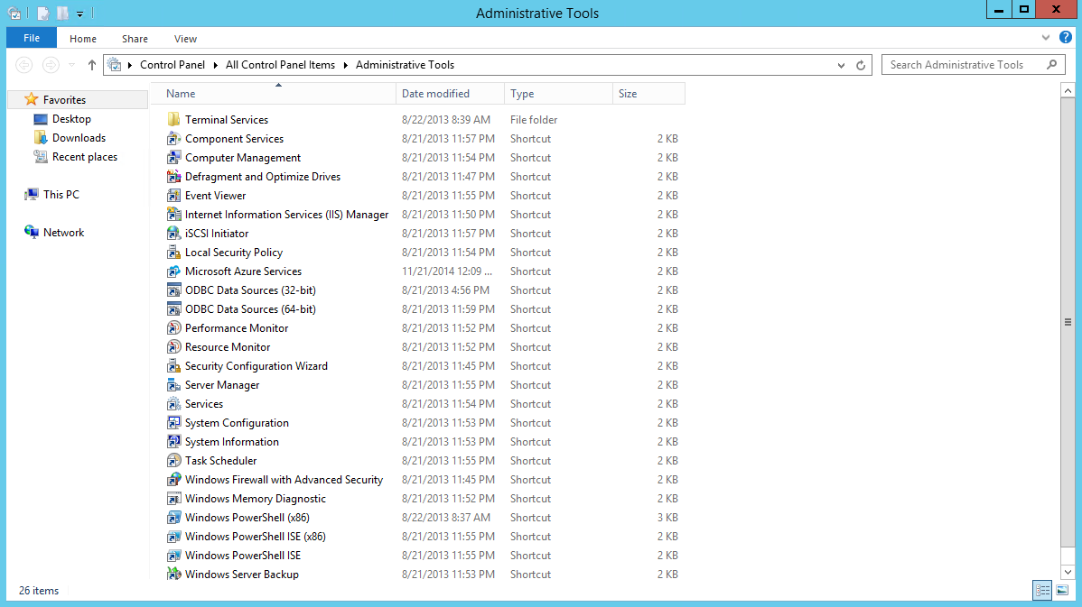Switch to Large icons view in status bar
This screenshot has width=1082, height=607.
coord(1062,591)
